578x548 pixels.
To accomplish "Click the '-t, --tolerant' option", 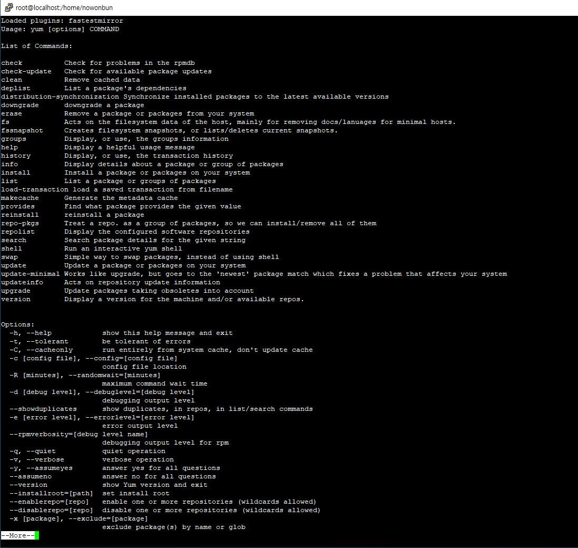I will point(38,342).
